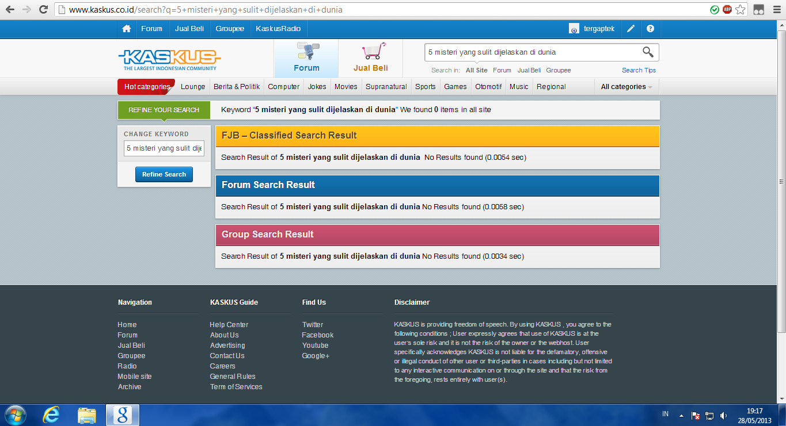Click the Change Keyword input field
This screenshot has height=426, width=786.
click(164, 148)
